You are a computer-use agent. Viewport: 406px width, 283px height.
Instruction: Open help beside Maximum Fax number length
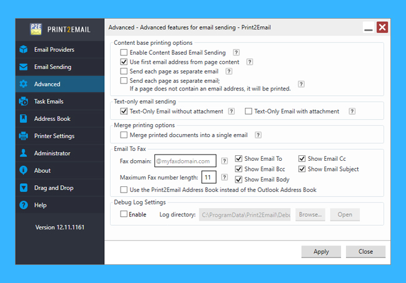[224, 177]
